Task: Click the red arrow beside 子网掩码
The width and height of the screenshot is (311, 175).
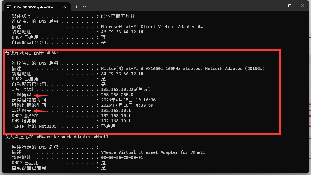Action: click(42, 96)
